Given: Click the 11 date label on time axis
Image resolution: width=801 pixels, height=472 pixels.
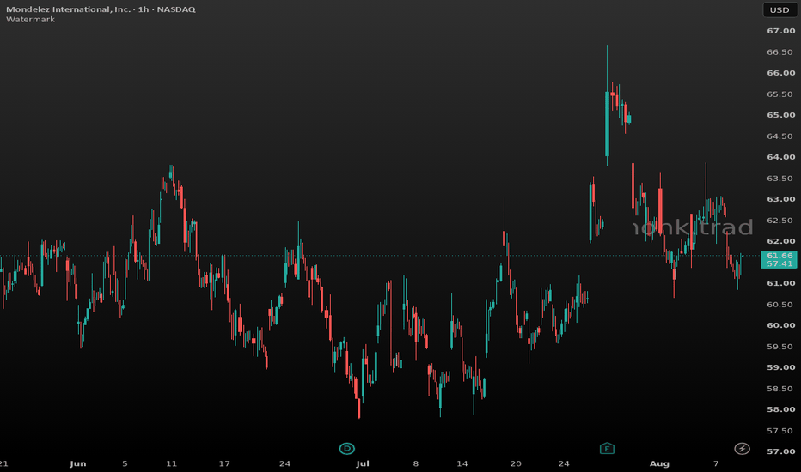Looking at the screenshot, I should tap(172, 463).
